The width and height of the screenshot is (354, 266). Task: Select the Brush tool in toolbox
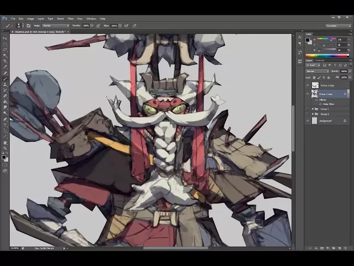tap(5, 79)
